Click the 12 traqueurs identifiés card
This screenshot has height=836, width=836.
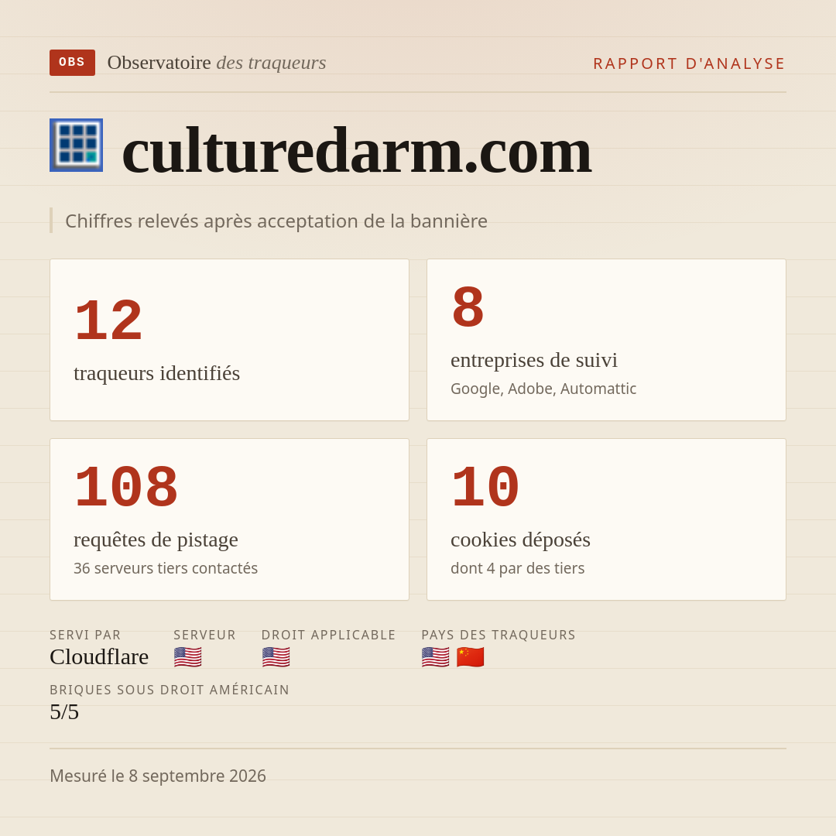(x=229, y=340)
